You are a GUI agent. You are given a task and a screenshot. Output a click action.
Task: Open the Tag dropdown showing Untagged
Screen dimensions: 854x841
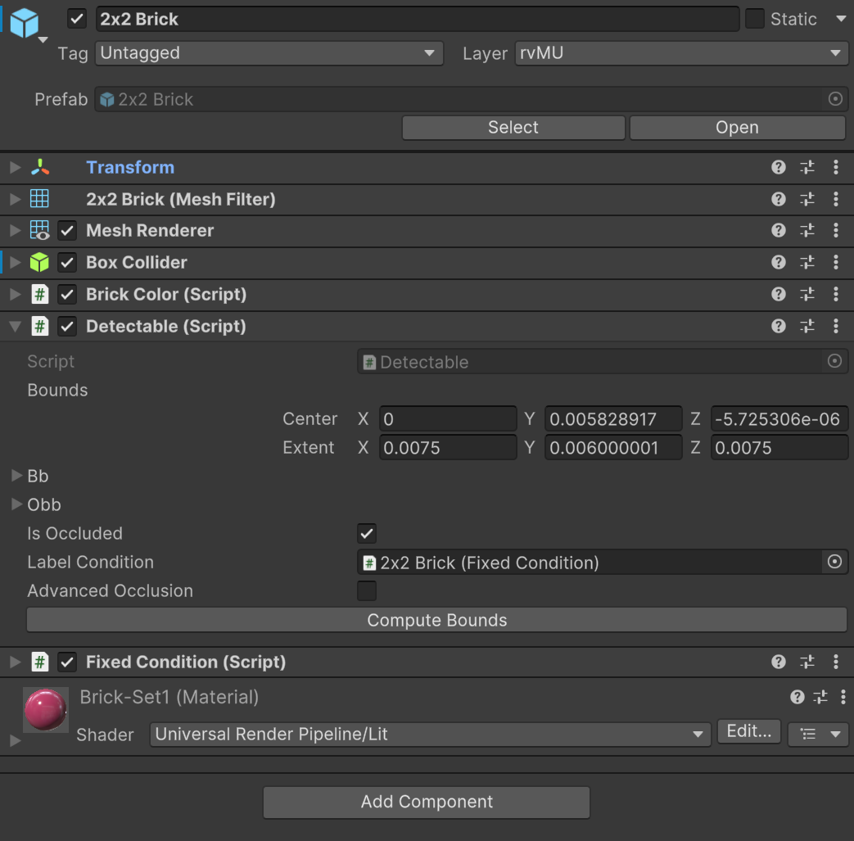(269, 53)
